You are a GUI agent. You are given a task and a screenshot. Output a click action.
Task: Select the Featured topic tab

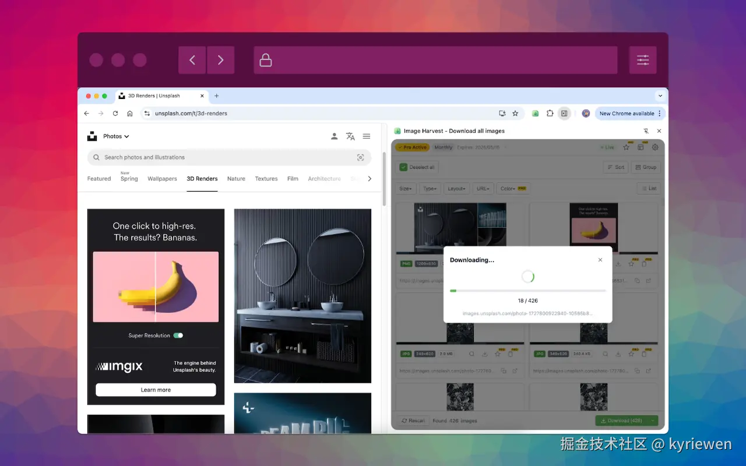click(99, 179)
